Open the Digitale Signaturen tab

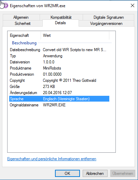[x=109, y=17]
